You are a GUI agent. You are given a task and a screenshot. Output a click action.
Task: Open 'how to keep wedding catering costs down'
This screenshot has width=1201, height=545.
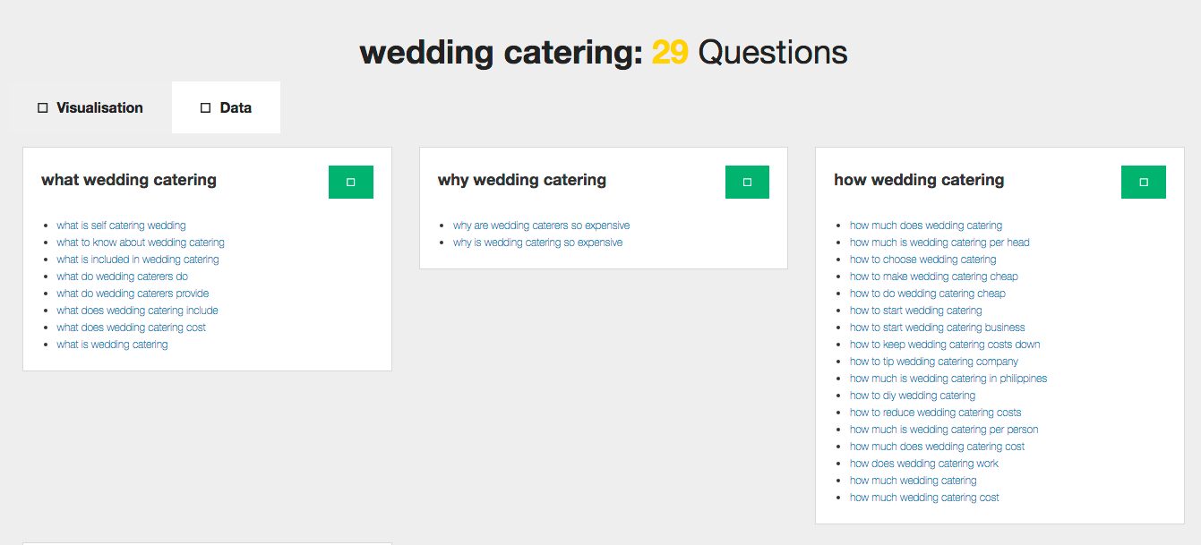945,345
